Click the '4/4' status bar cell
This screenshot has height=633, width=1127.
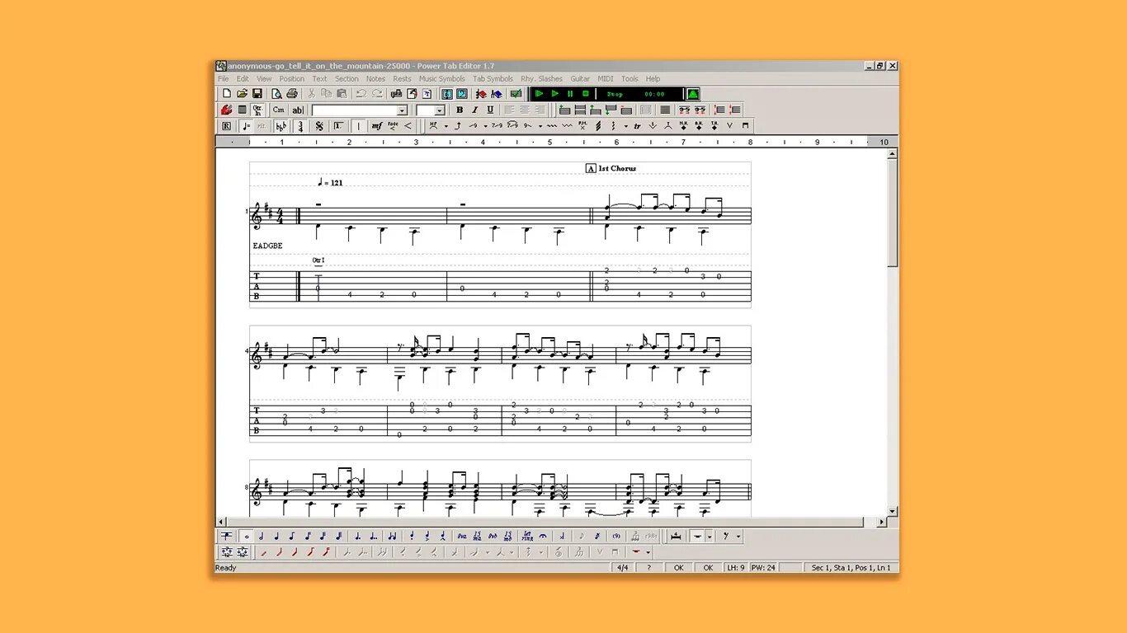[x=623, y=568]
